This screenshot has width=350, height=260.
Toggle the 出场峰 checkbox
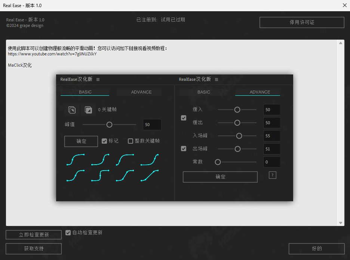coord(184,149)
